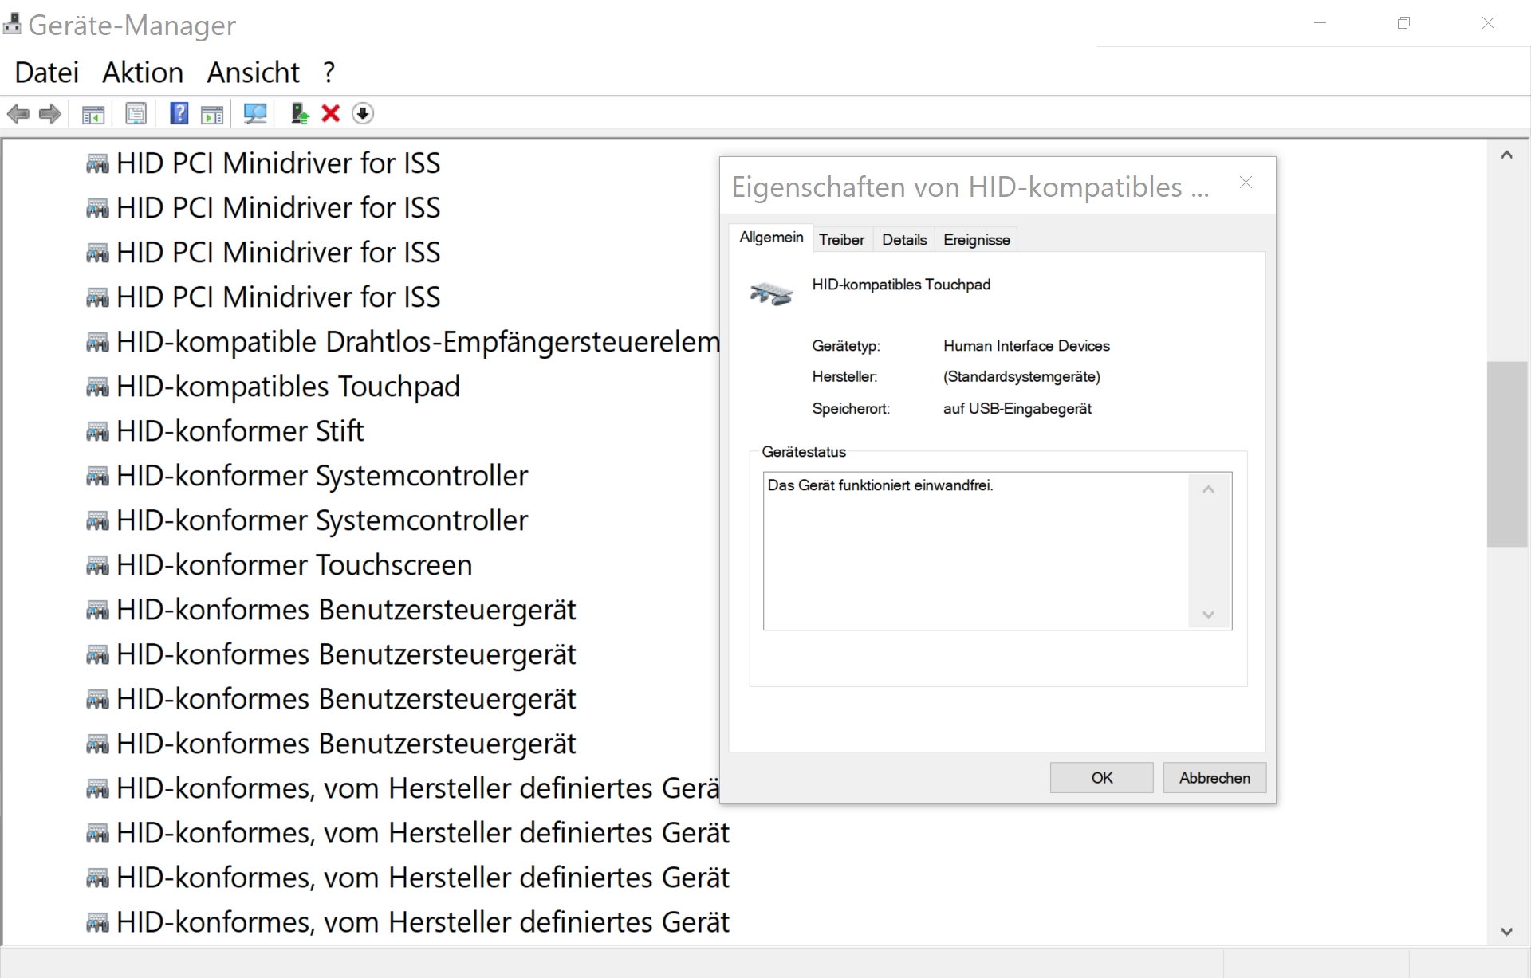Click the show/hide console tree icon
1531x978 pixels.
coord(93,114)
